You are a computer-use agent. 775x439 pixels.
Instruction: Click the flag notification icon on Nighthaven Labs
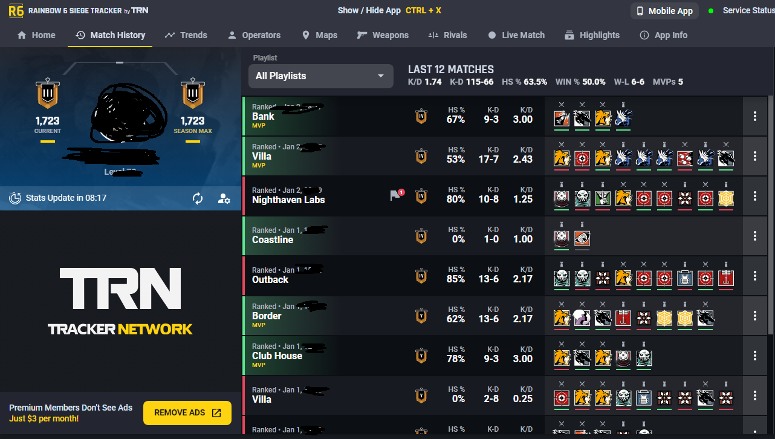pyautogui.click(x=397, y=195)
